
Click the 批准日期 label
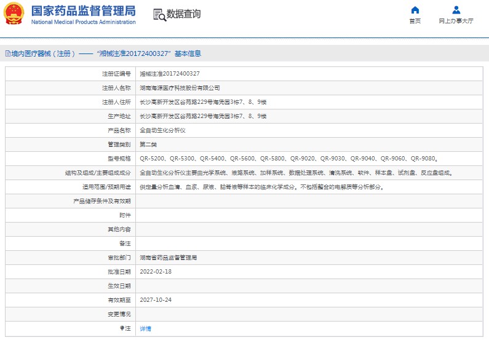pyautogui.click(x=119, y=272)
